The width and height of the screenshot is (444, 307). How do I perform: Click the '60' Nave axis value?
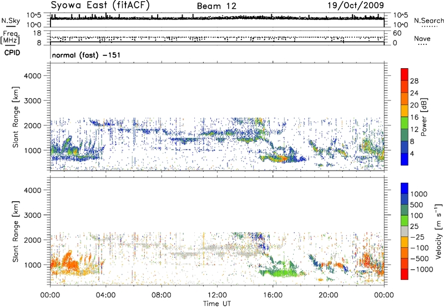coord(397,33)
